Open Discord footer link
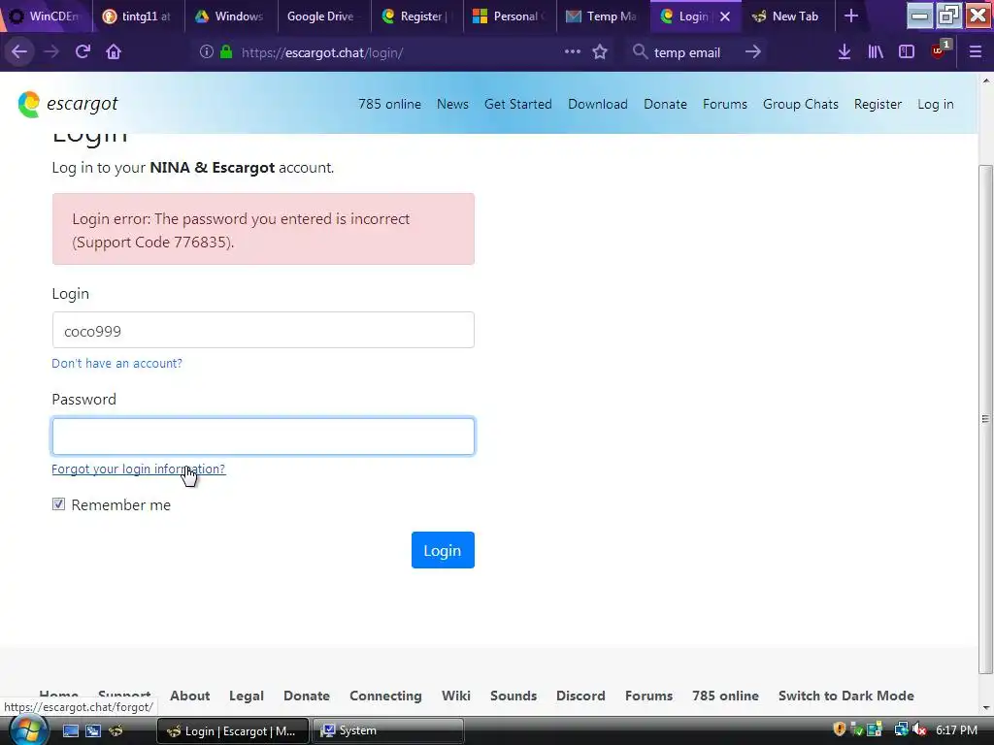 [x=580, y=696]
